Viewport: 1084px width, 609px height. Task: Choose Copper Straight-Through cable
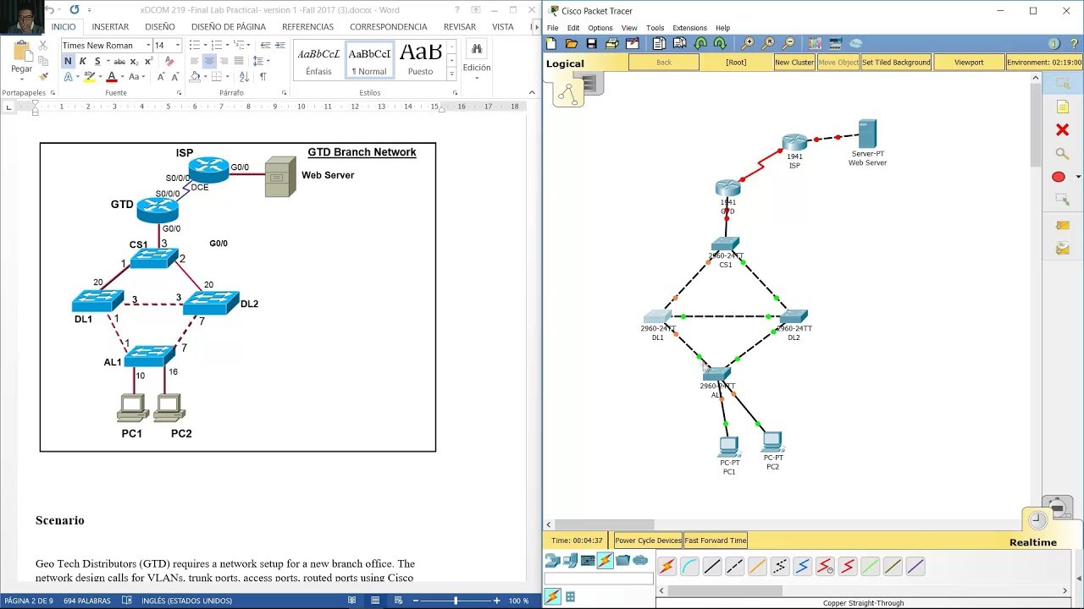[x=712, y=567]
